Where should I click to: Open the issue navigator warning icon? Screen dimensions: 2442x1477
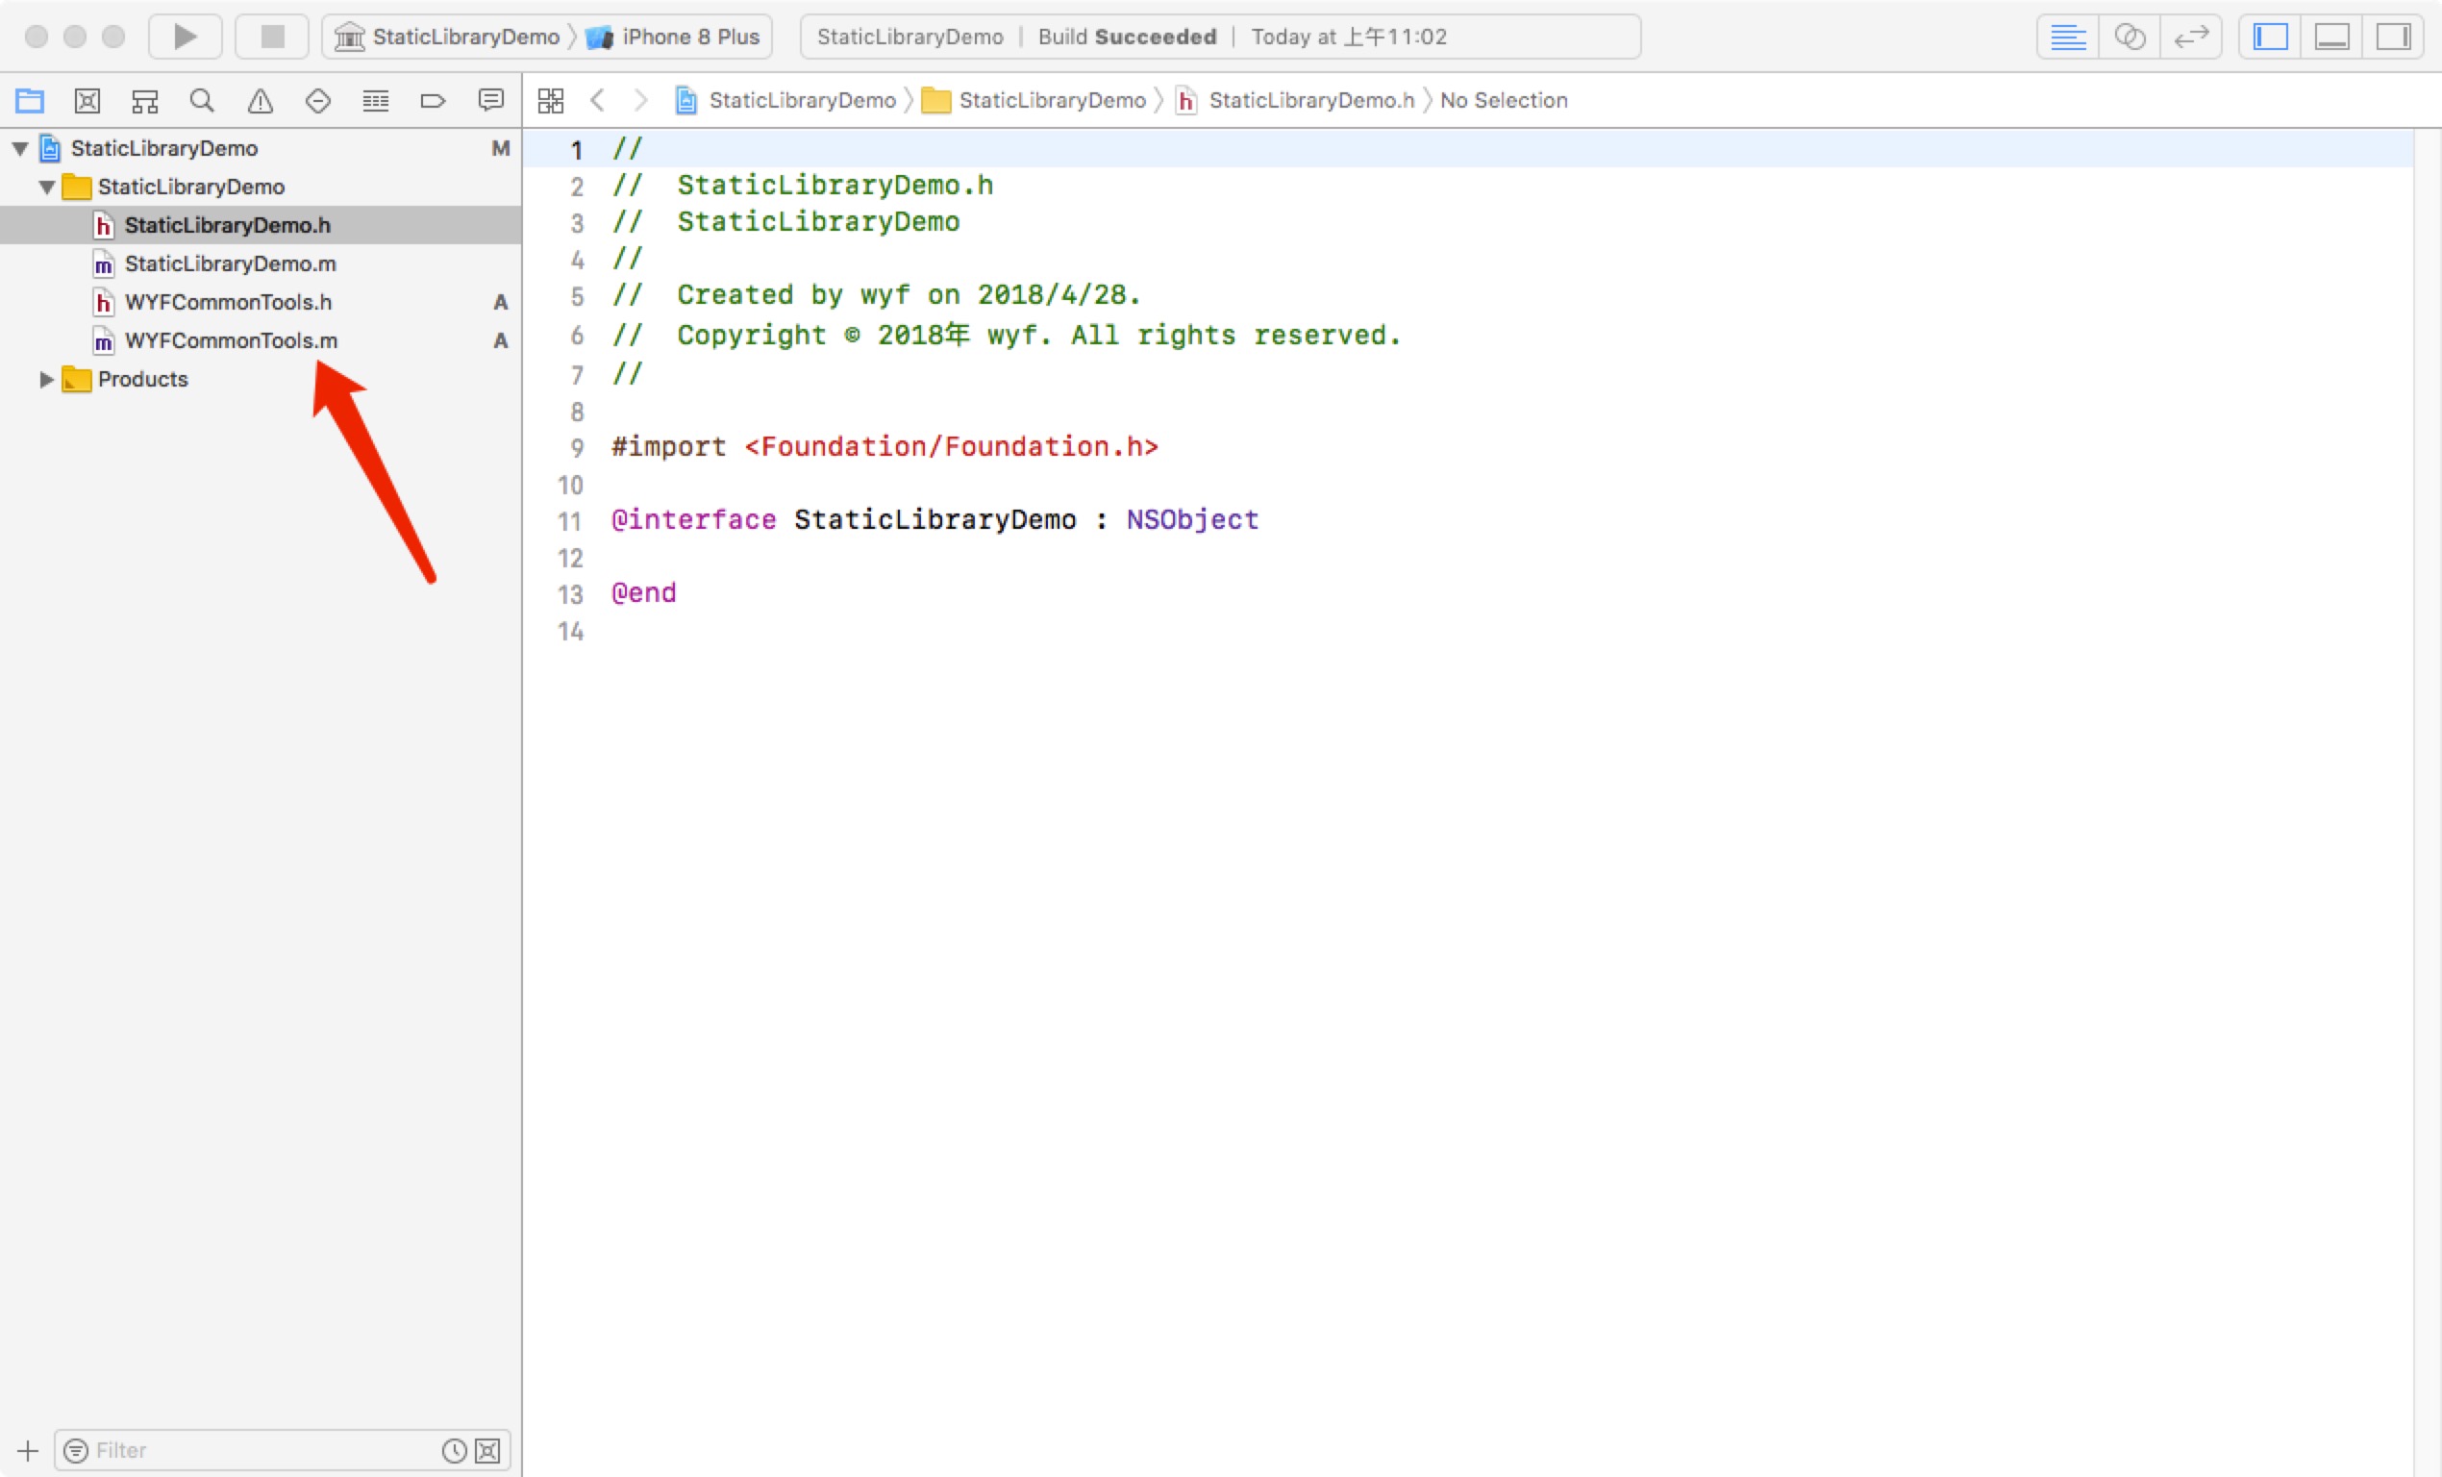[x=260, y=100]
